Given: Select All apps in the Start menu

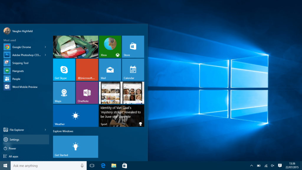Looking at the screenshot, I should pyautogui.click(x=14, y=156).
